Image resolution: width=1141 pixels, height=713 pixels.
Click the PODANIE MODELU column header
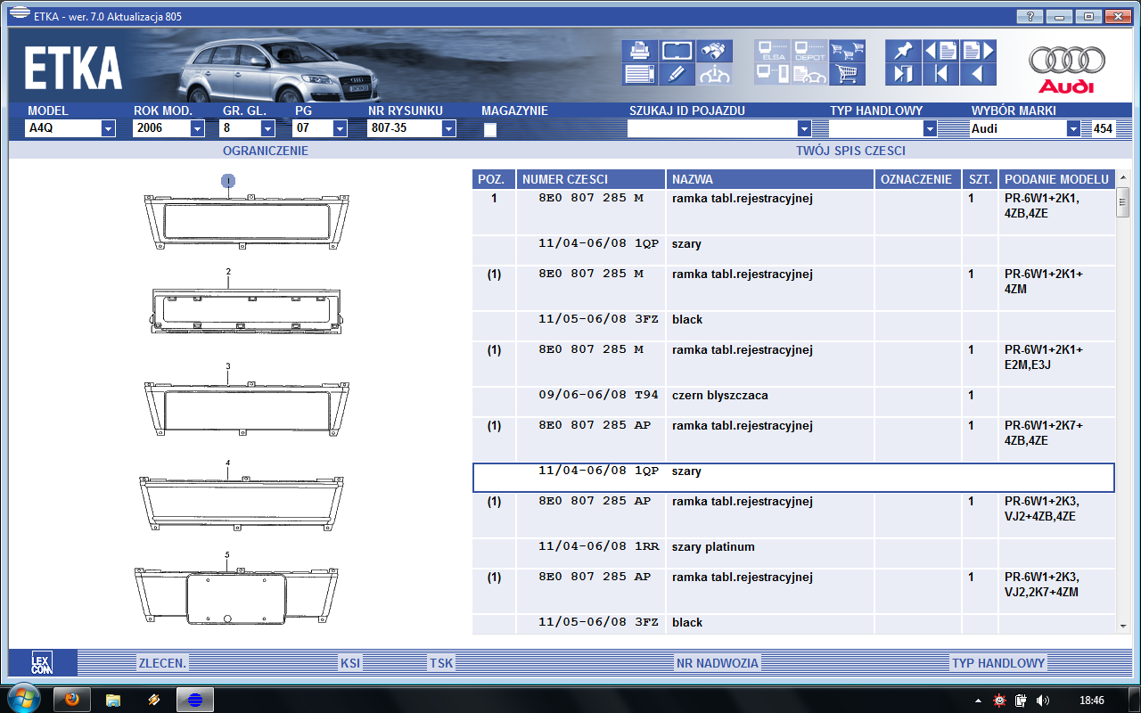click(1057, 179)
